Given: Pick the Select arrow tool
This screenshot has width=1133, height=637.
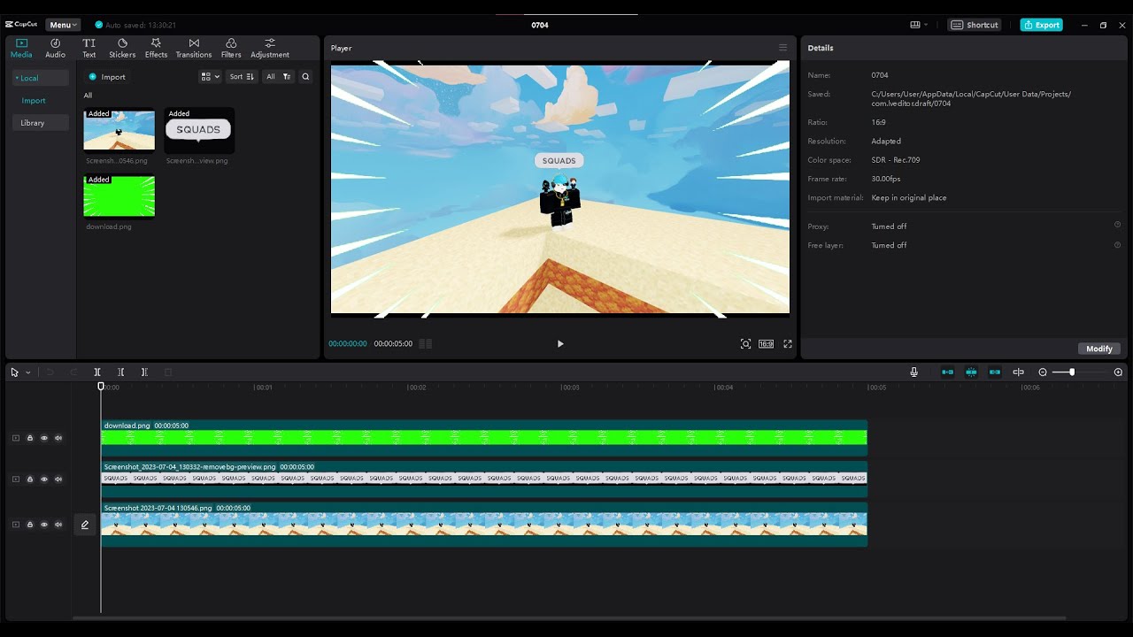Looking at the screenshot, I should [14, 372].
